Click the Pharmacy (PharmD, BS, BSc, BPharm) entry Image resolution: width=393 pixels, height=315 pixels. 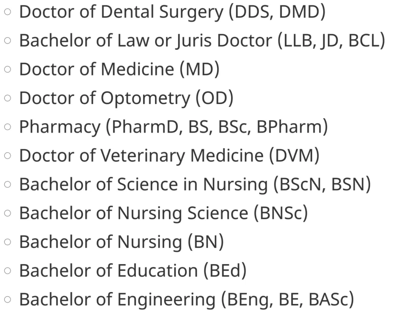[173, 127]
